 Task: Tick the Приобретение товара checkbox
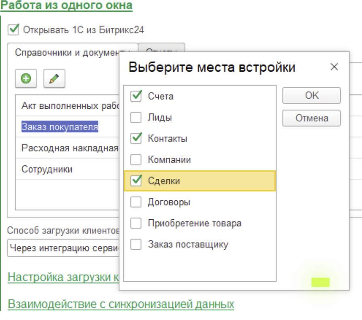click(x=137, y=223)
